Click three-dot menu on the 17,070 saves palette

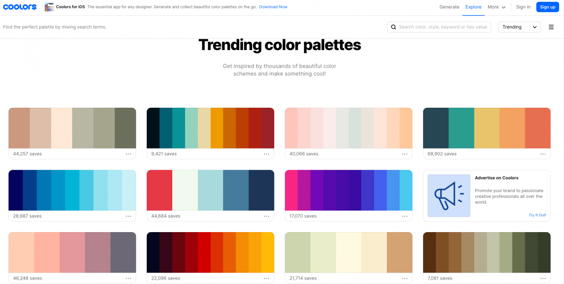404,216
